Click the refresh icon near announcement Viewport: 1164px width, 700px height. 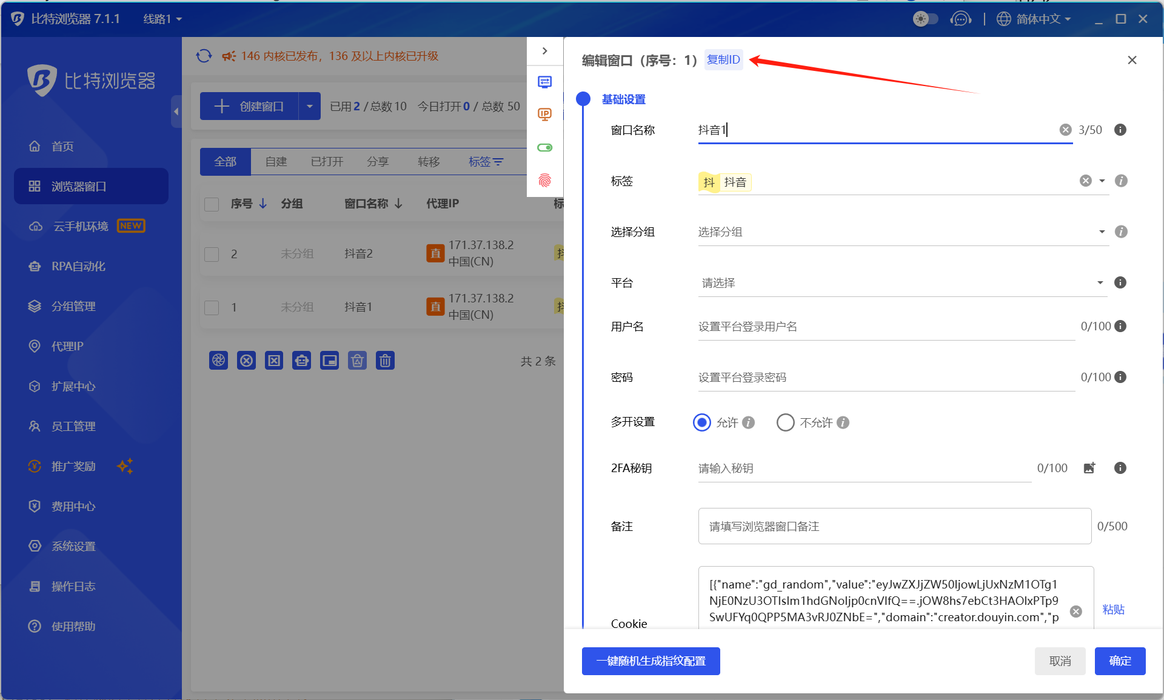(204, 56)
